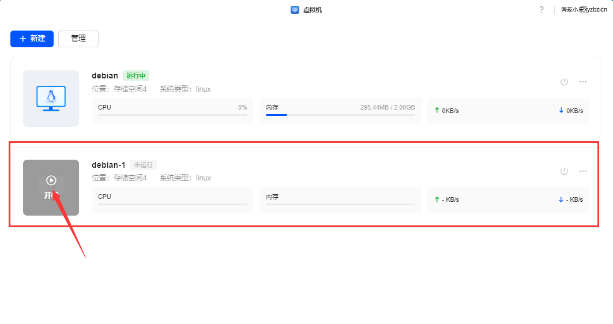Click the debian memory usage bar
This screenshot has height=324, width=613.
pos(340,115)
